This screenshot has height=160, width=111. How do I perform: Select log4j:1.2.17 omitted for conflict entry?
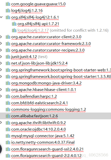(x=63, y=30)
